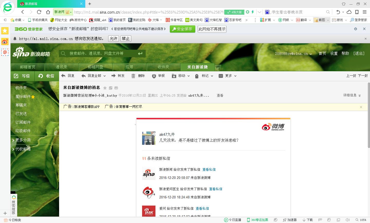Open the red mail sidebar icon

coord(5,52)
